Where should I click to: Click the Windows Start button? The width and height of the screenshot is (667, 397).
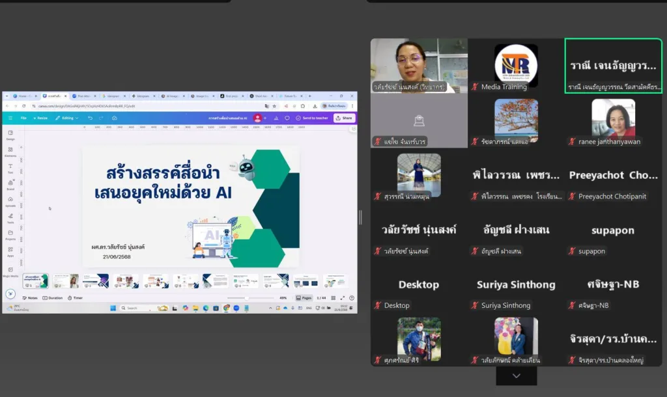pos(111,308)
